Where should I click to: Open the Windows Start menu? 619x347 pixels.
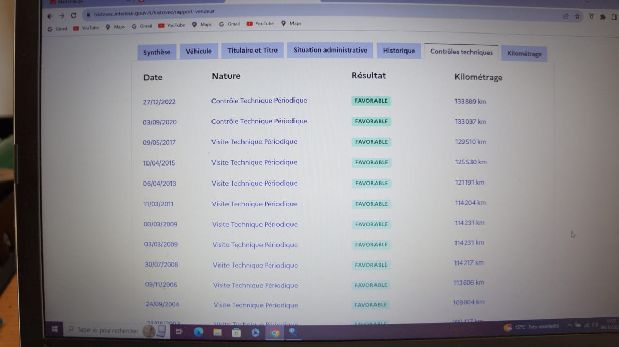pos(54,329)
